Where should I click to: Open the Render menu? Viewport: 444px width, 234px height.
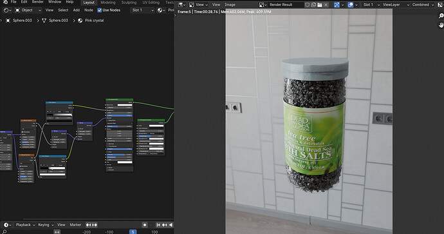pyautogui.click(x=38, y=2)
